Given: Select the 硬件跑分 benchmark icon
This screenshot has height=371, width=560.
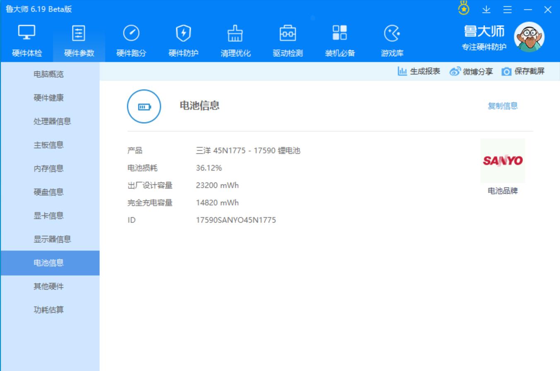Looking at the screenshot, I should [x=130, y=39].
